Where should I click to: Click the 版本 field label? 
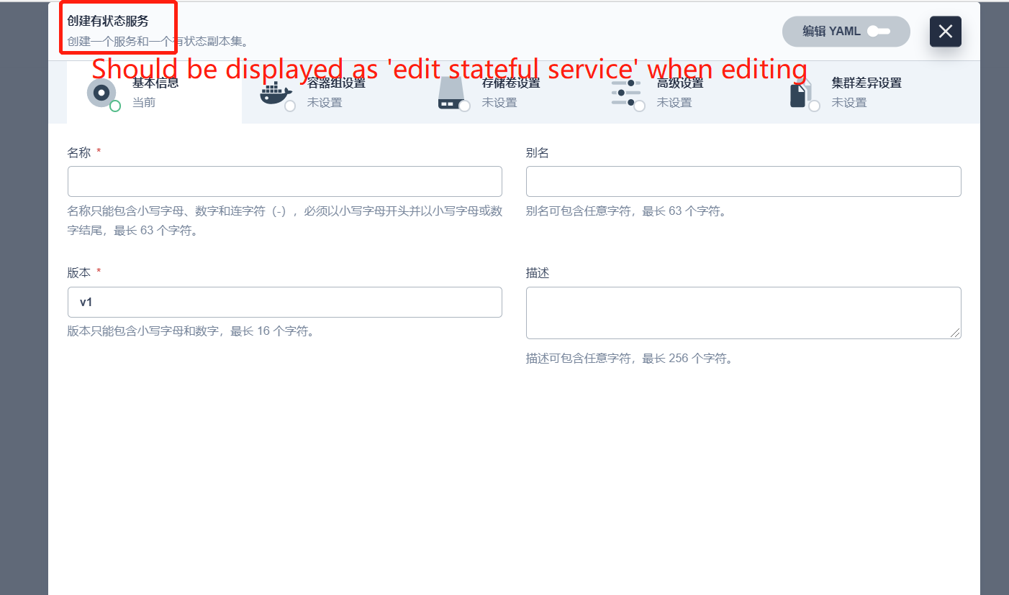point(79,274)
